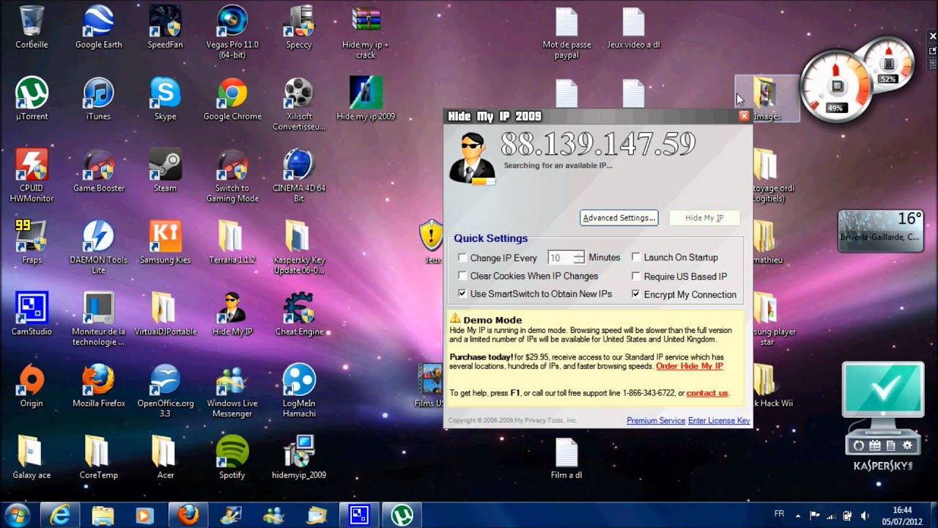Image resolution: width=938 pixels, height=528 pixels.
Task: Select the 'Hide my ip 2009' desktop icon
Action: [366, 99]
